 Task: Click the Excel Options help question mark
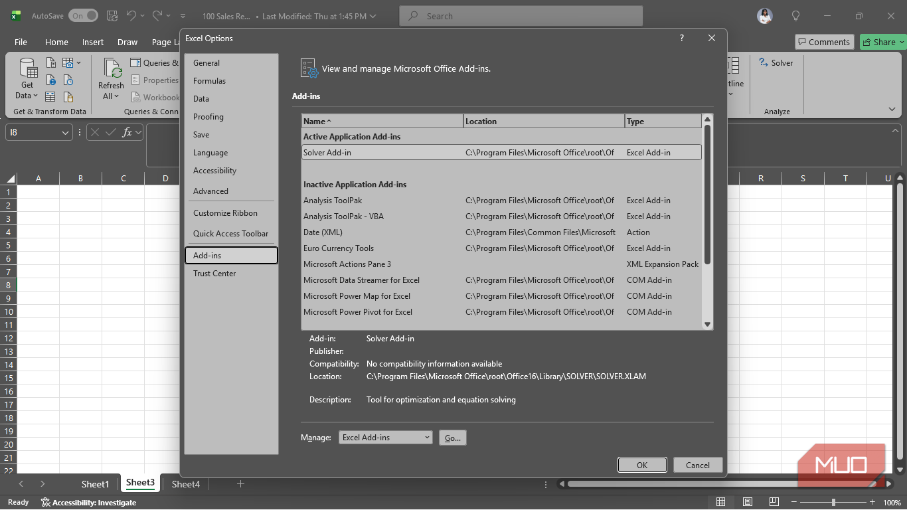(682, 39)
